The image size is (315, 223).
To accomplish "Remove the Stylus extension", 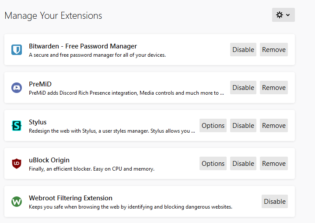I will click(x=273, y=125).
